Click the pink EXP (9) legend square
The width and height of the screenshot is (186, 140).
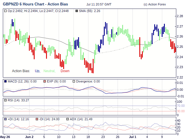[x=45, y=82]
